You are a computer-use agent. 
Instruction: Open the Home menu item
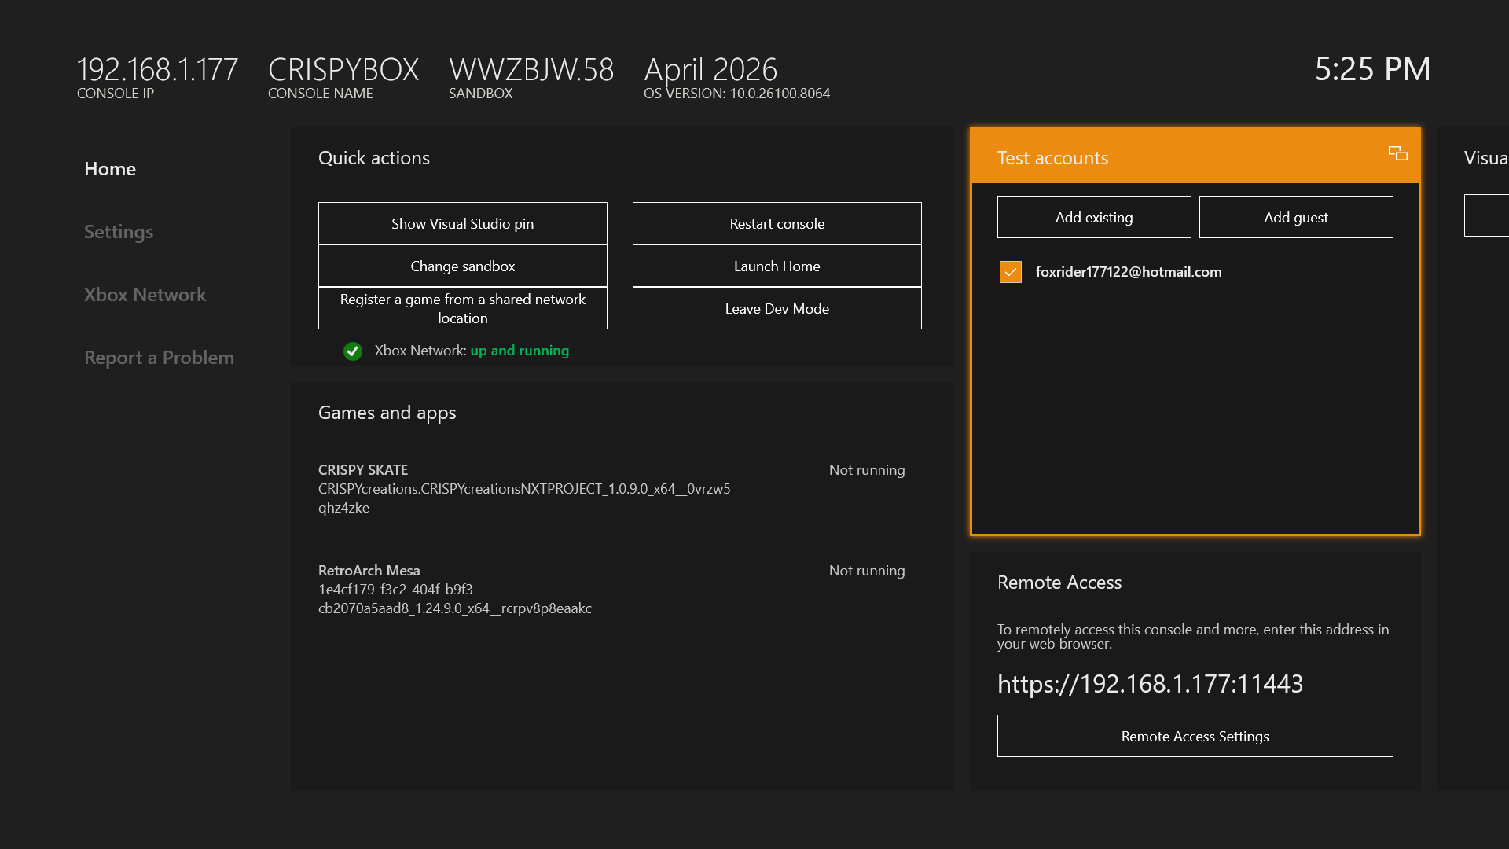(110, 169)
